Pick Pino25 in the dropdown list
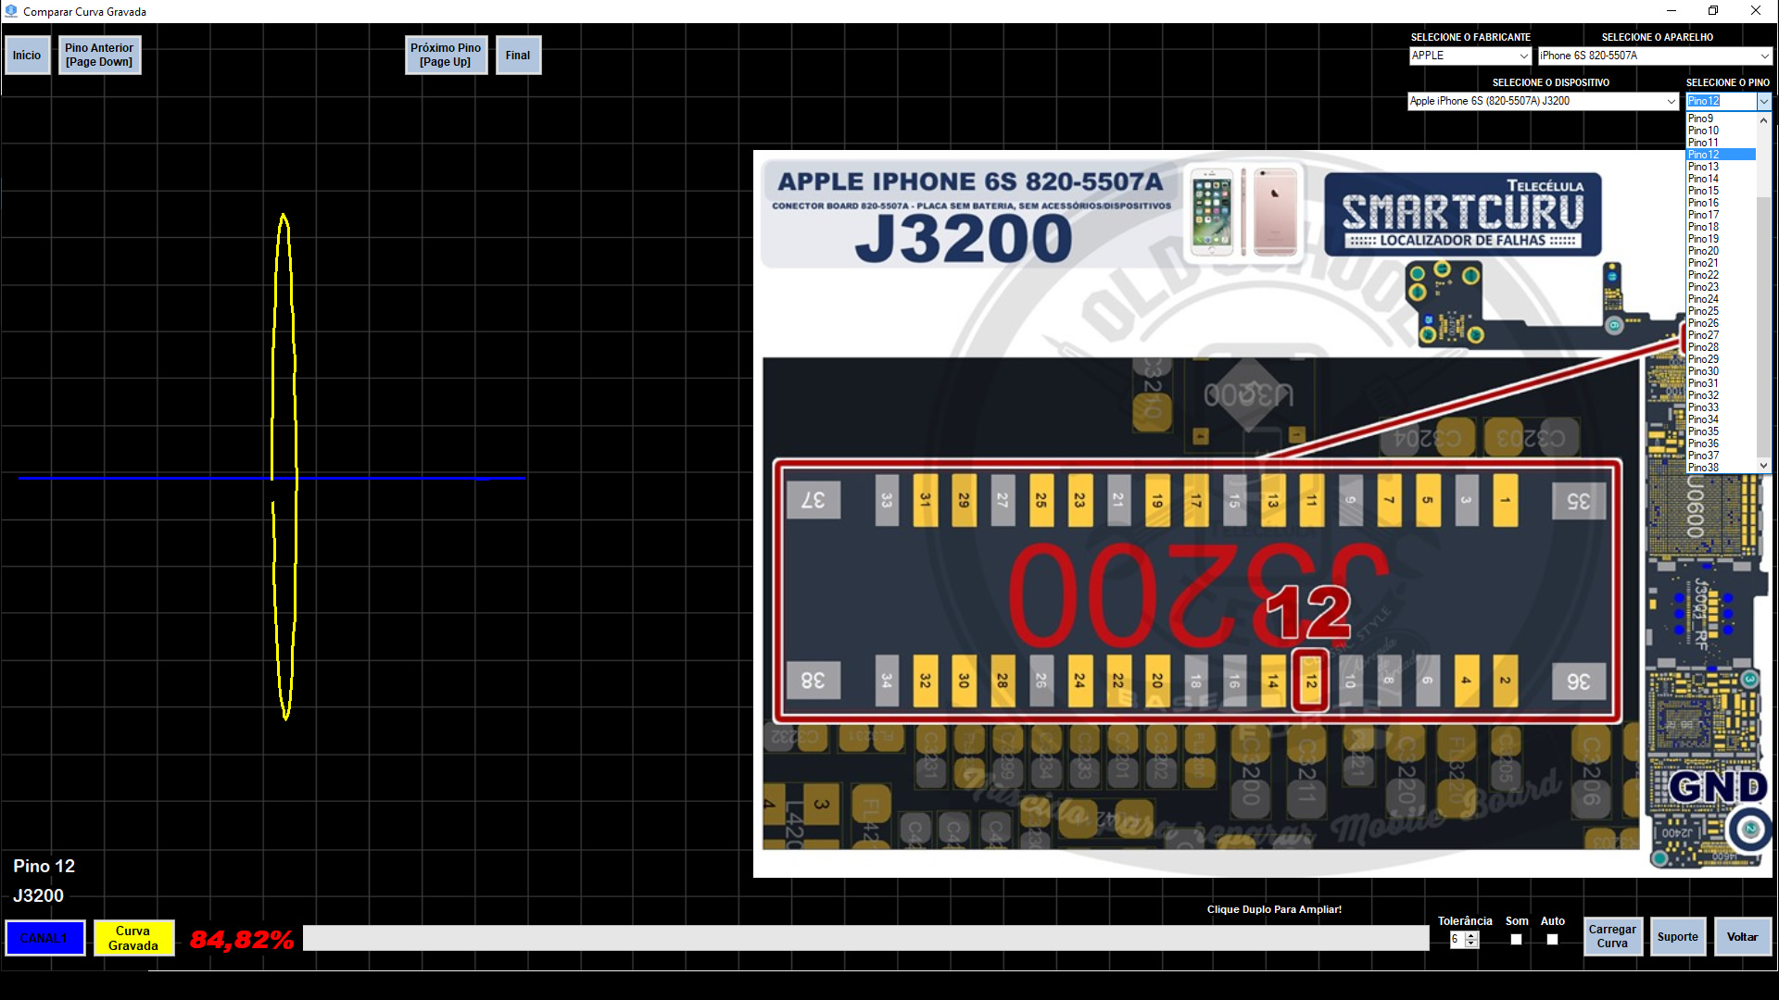Viewport: 1779px width, 1000px height. (x=1721, y=311)
